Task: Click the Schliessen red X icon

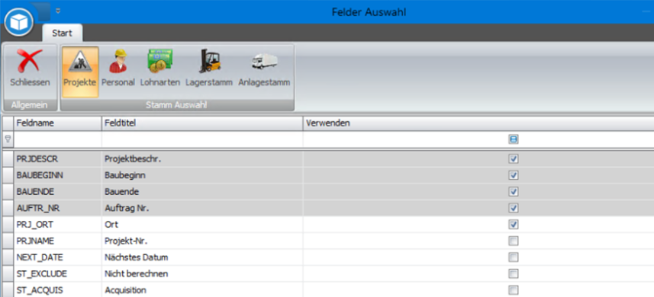Action: tap(30, 61)
